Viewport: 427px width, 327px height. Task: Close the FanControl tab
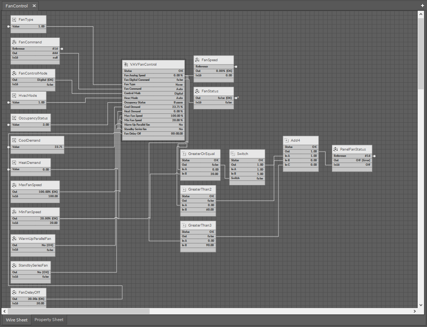(x=34, y=6)
